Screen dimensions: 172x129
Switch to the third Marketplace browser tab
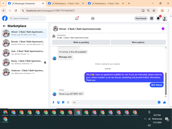pyautogui.click(x=106, y=3)
